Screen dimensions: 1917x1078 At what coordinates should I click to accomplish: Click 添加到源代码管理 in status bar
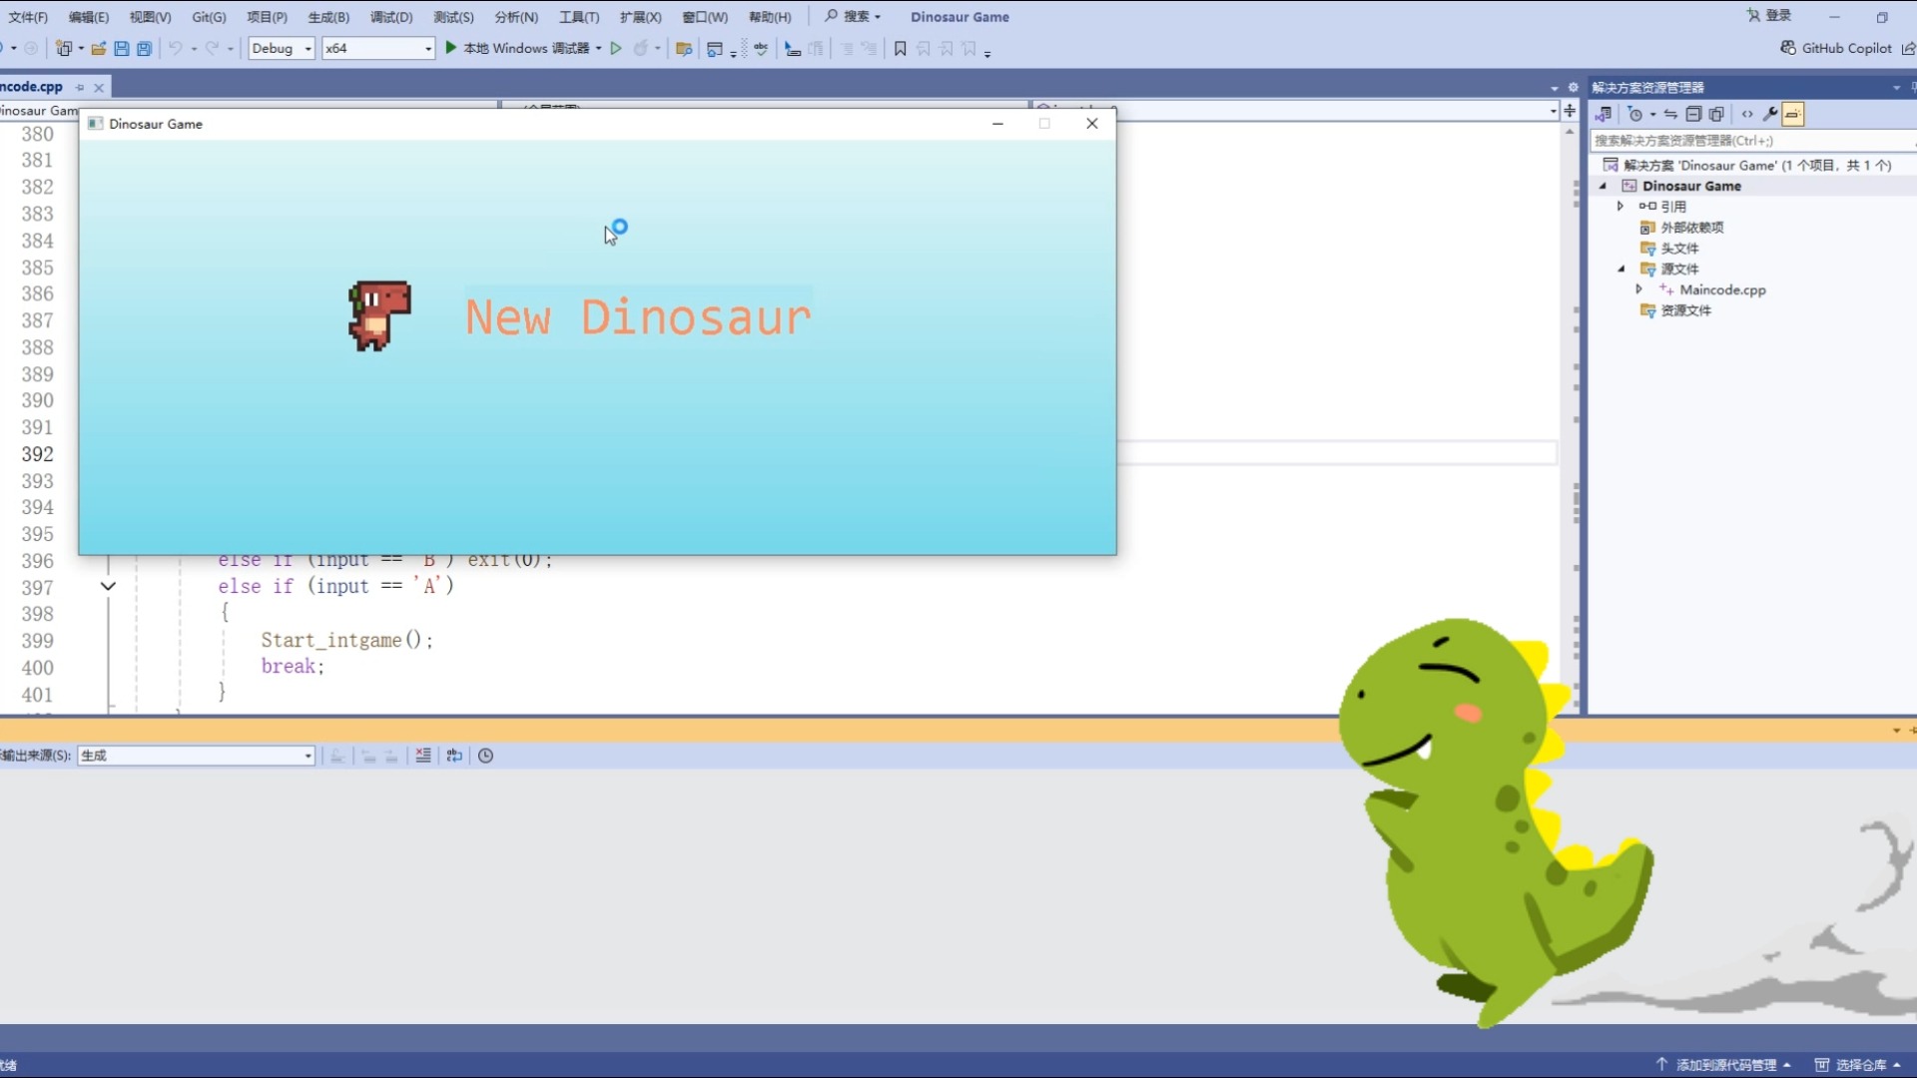(1724, 1065)
